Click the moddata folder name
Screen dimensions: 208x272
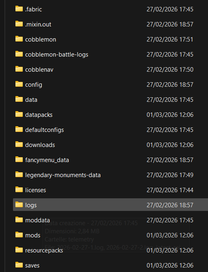(x=37, y=220)
